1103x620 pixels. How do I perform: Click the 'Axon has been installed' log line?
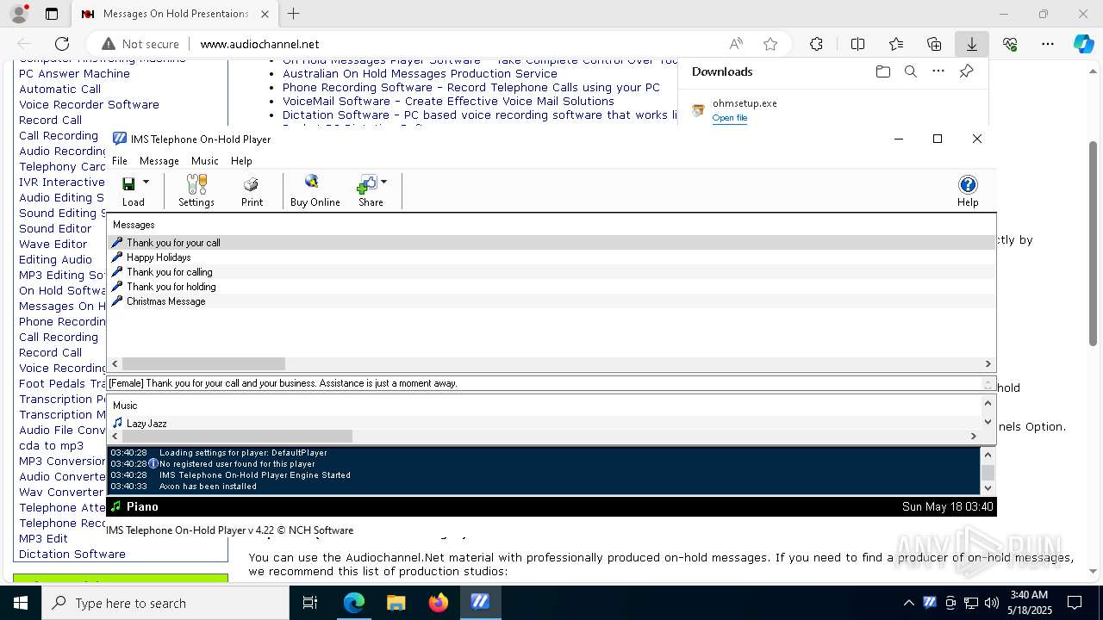(x=208, y=487)
